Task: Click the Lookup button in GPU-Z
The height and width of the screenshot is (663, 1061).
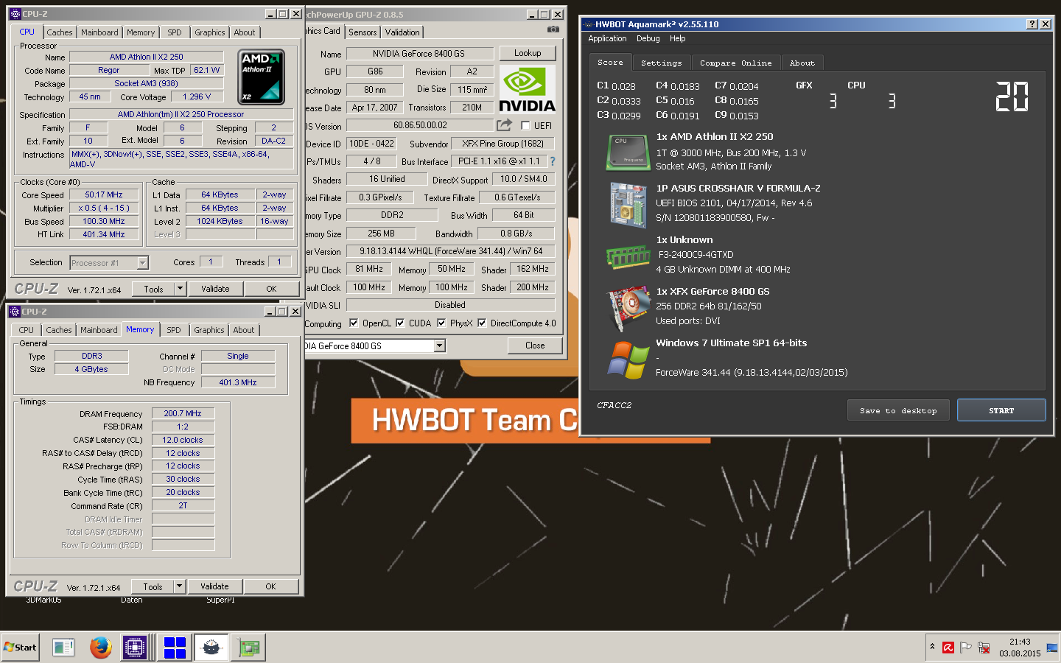Action: tap(528, 53)
